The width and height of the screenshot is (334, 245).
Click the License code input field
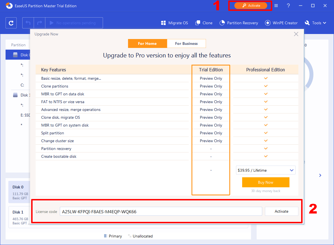pyautogui.click(x=161, y=211)
